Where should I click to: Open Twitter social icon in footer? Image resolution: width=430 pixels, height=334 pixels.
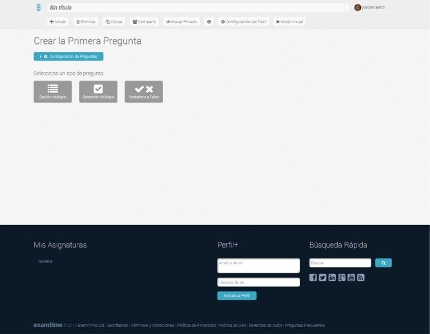tap(322, 277)
